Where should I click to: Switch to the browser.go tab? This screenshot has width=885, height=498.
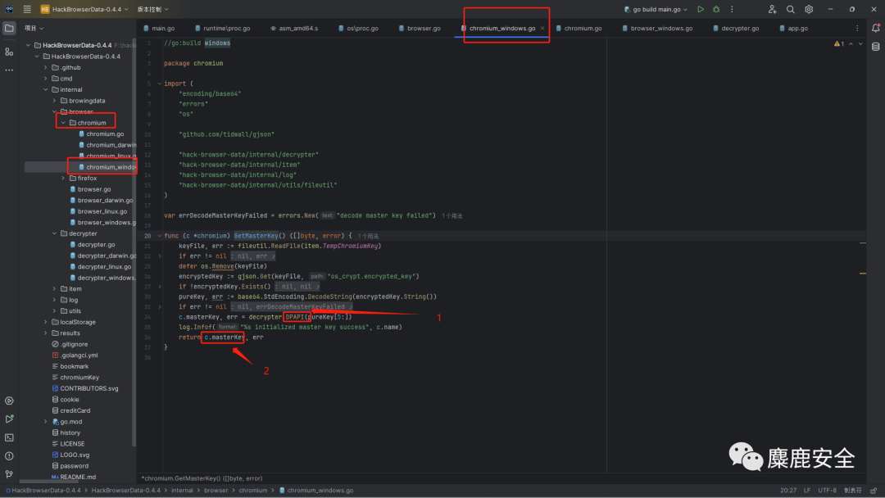(x=420, y=28)
